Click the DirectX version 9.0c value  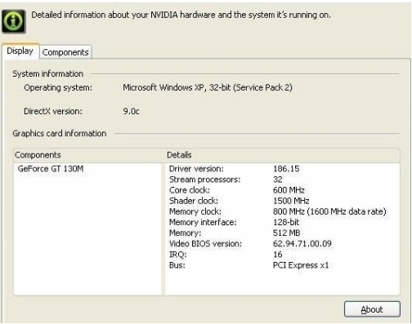click(x=131, y=111)
